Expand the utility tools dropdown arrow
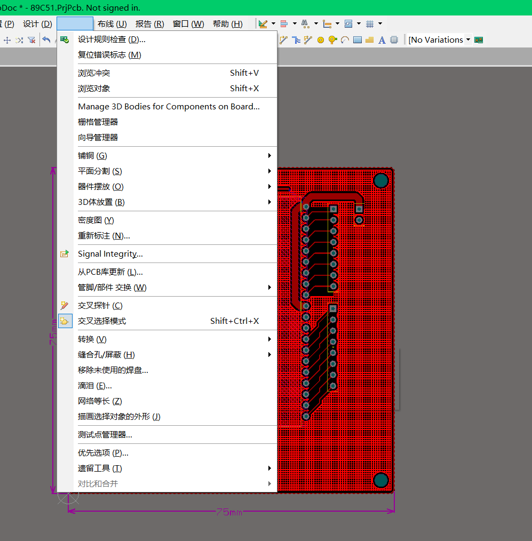The height and width of the screenshot is (541, 532). pos(273,24)
